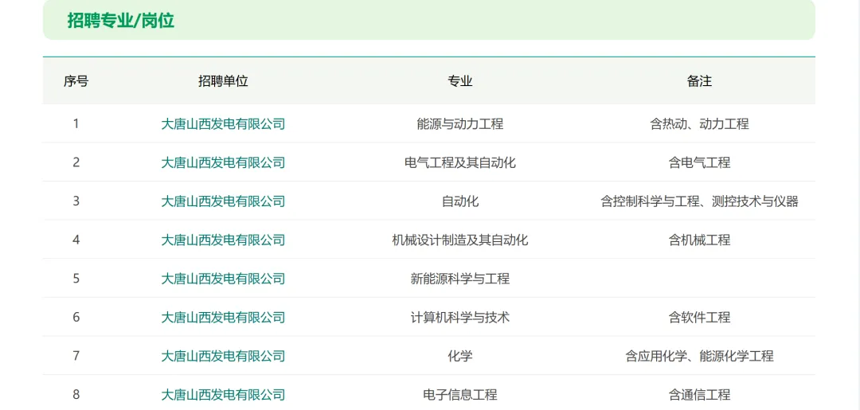Select the 计算机科学与技术 major cell
The height and width of the screenshot is (410, 860).
pos(460,317)
